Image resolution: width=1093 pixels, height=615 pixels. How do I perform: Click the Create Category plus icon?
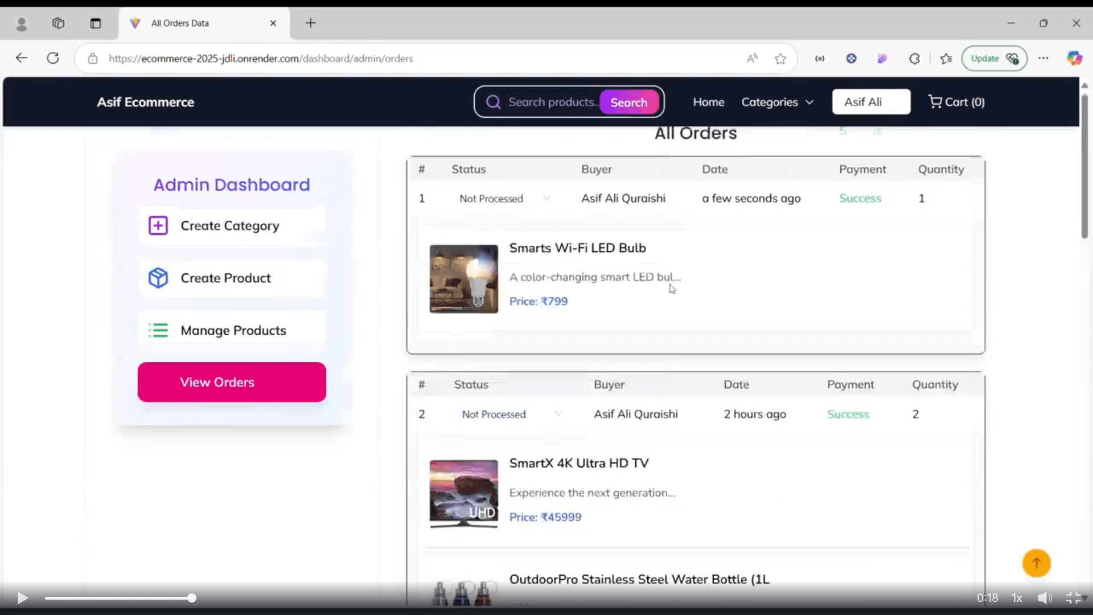click(158, 225)
